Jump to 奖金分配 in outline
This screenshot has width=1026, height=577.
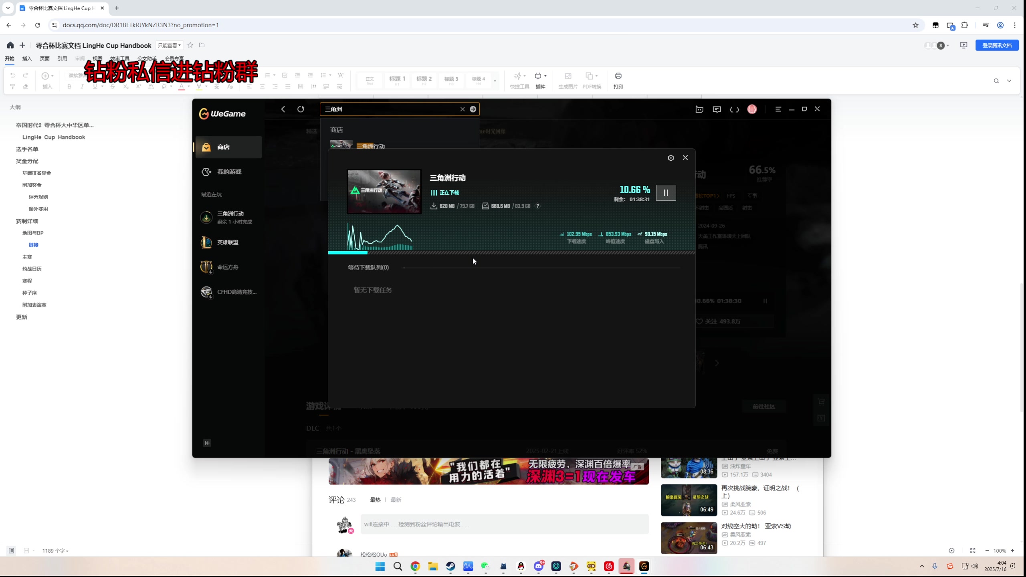(x=27, y=161)
